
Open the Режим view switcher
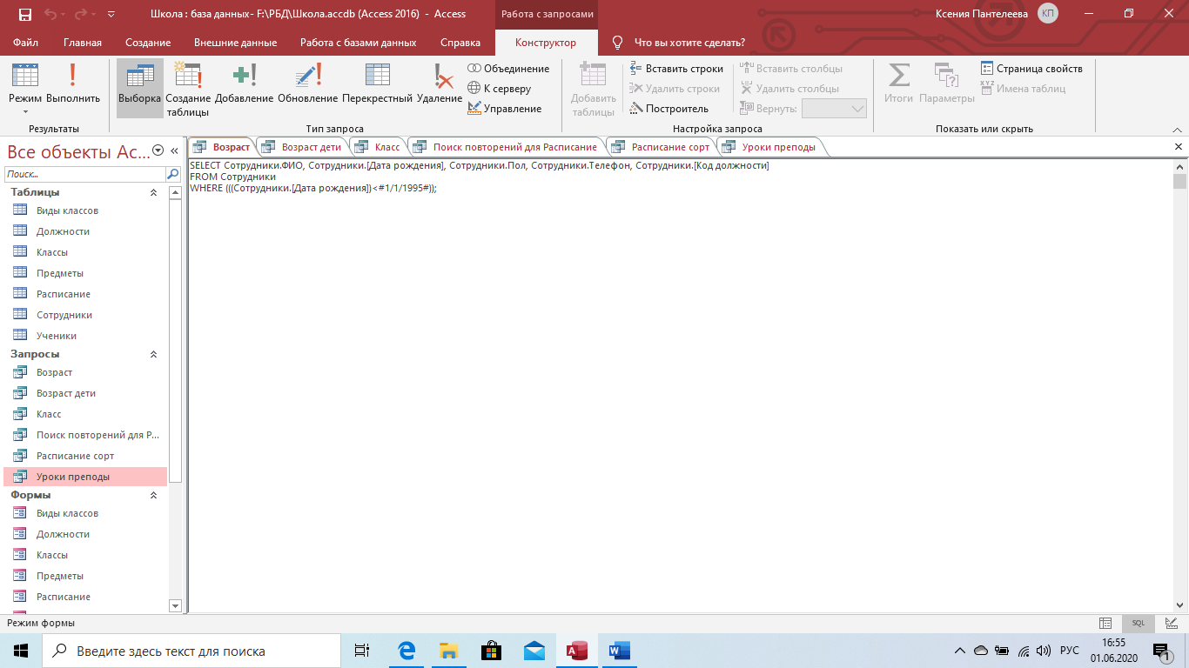pyautogui.click(x=25, y=90)
